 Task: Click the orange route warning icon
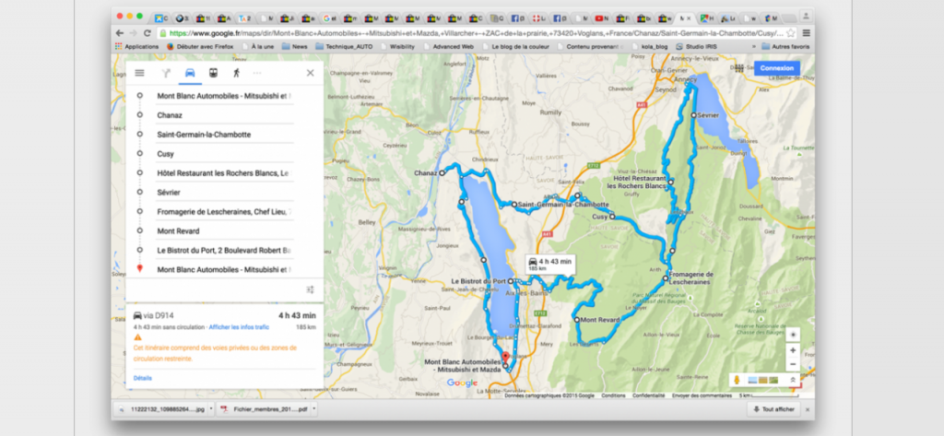coord(138,337)
